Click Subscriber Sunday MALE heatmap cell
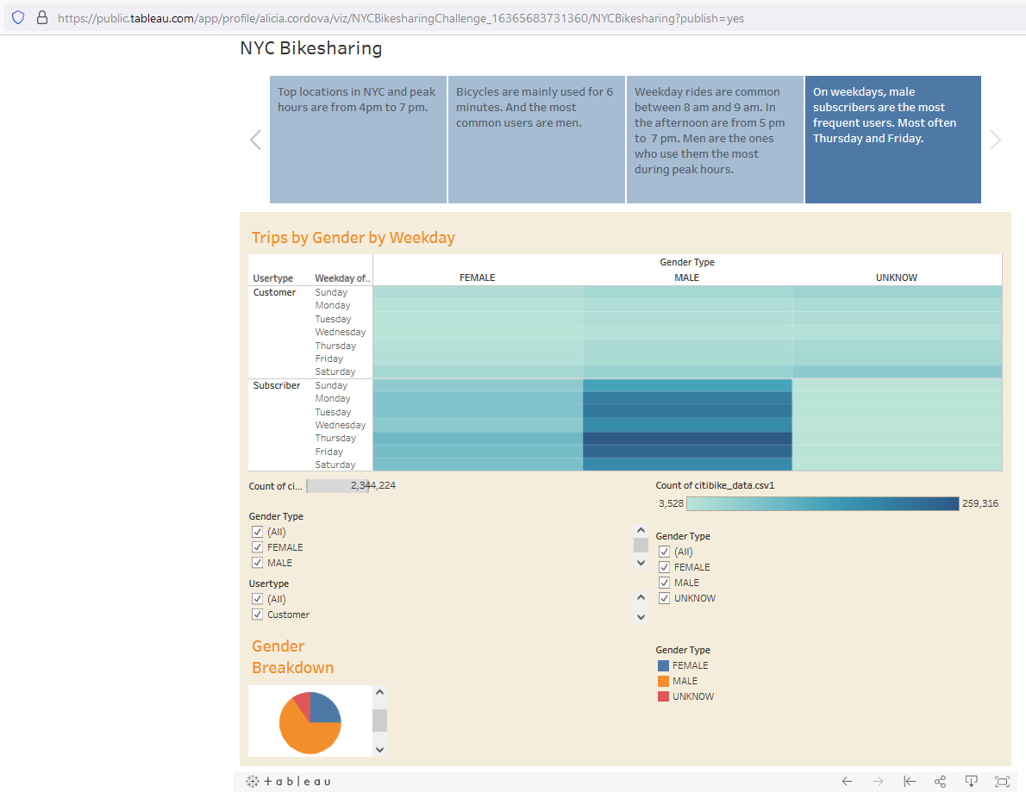This screenshot has height=805, width=1026. point(687,385)
